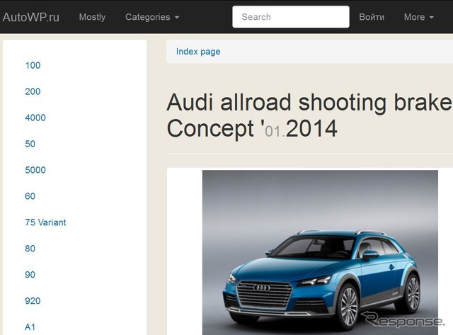Open the Войти login link
The width and height of the screenshot is (453, 335).
[372, 17]
